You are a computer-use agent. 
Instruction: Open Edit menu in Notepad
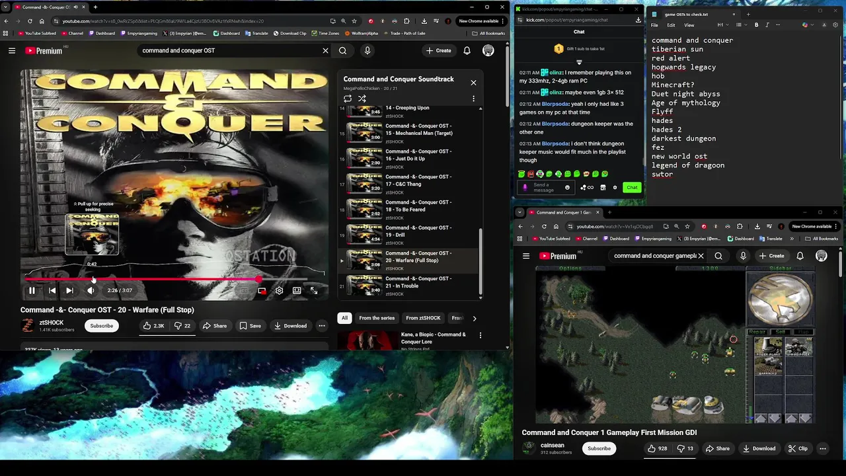(x=671, y=25)
